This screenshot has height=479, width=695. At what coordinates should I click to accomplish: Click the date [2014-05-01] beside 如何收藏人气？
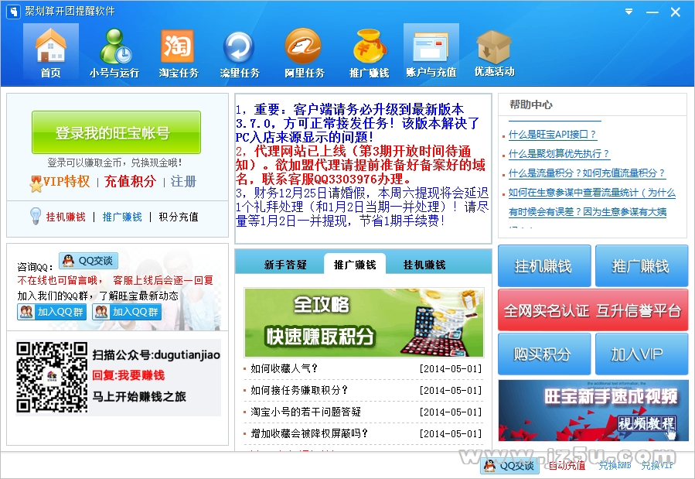coord(451,368)
